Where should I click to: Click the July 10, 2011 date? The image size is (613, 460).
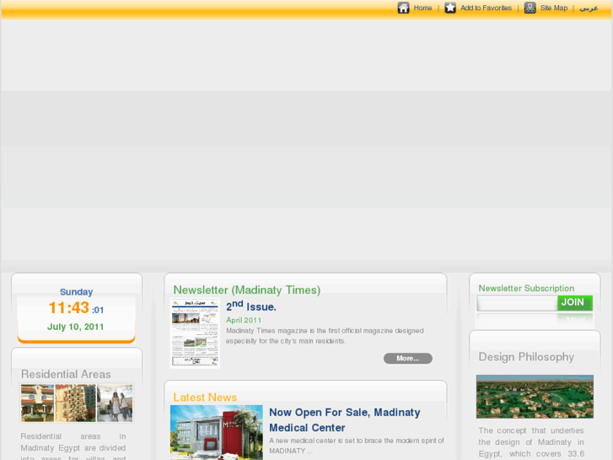75,327
